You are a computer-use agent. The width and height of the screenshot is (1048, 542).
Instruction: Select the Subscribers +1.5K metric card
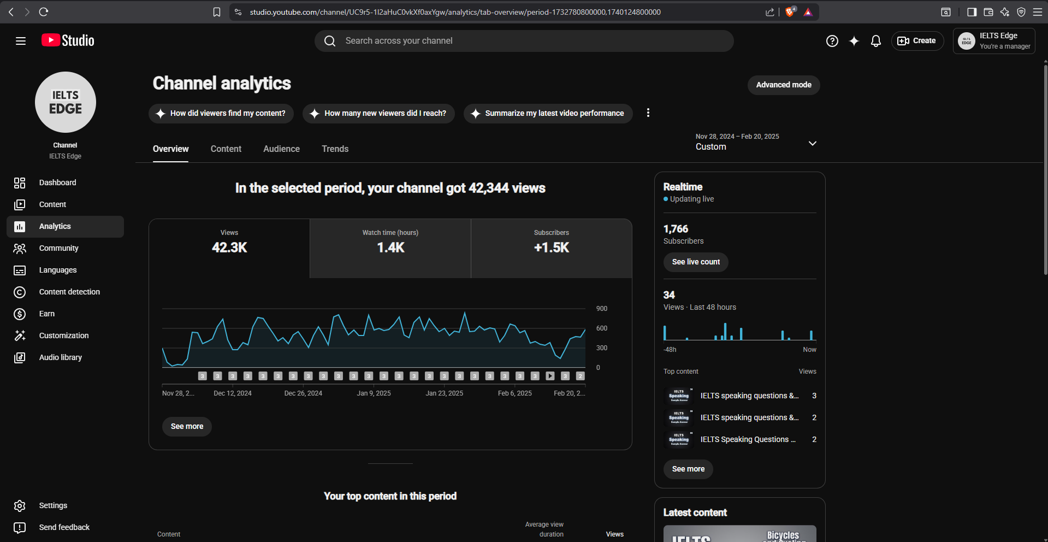(x=552, y=249)
